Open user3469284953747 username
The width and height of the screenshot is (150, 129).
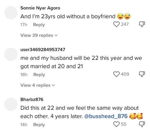[x=43, y=50]
